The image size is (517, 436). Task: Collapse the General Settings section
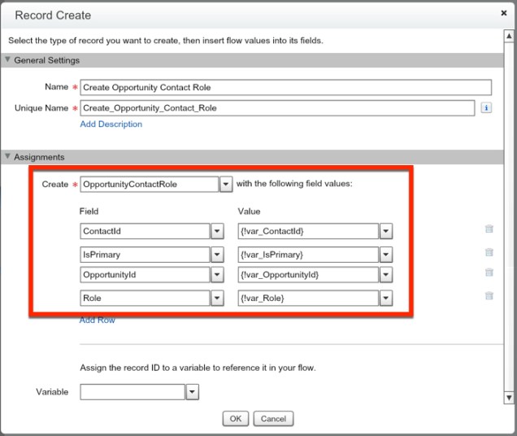click(9, 60)
